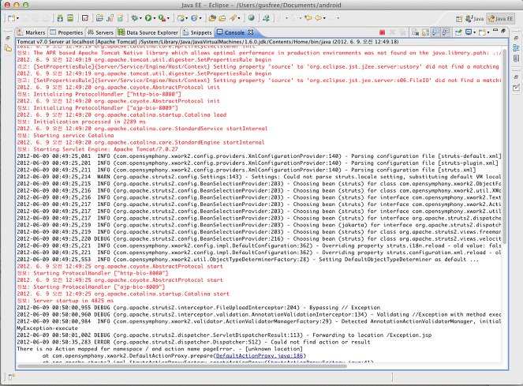The height and width of the screenshot is (386, 523).
Task: Expand the Open Console dropdown arrow
Action: (x=488, y=32)
